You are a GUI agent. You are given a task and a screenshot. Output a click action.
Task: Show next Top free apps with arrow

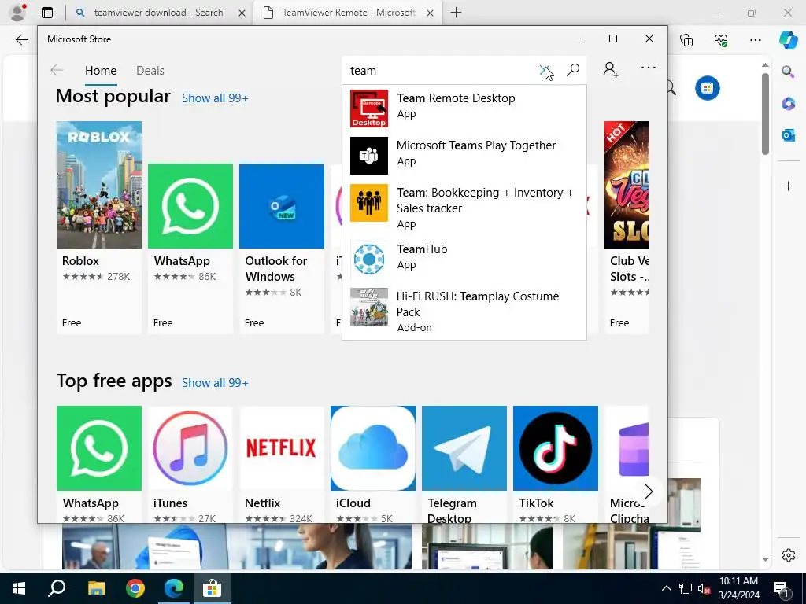pyautogui.click(x=649, y=492)
